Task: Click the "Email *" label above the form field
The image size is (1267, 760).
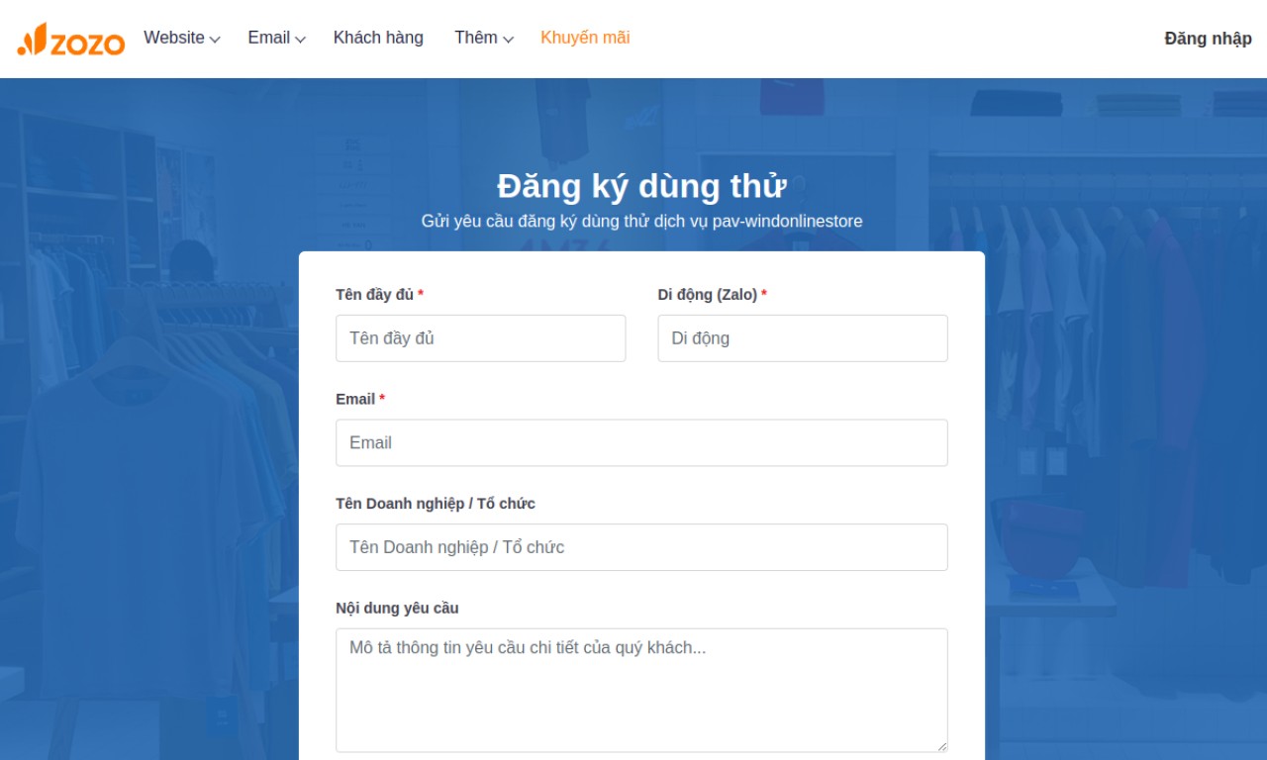Action: [x=360, y=399]
